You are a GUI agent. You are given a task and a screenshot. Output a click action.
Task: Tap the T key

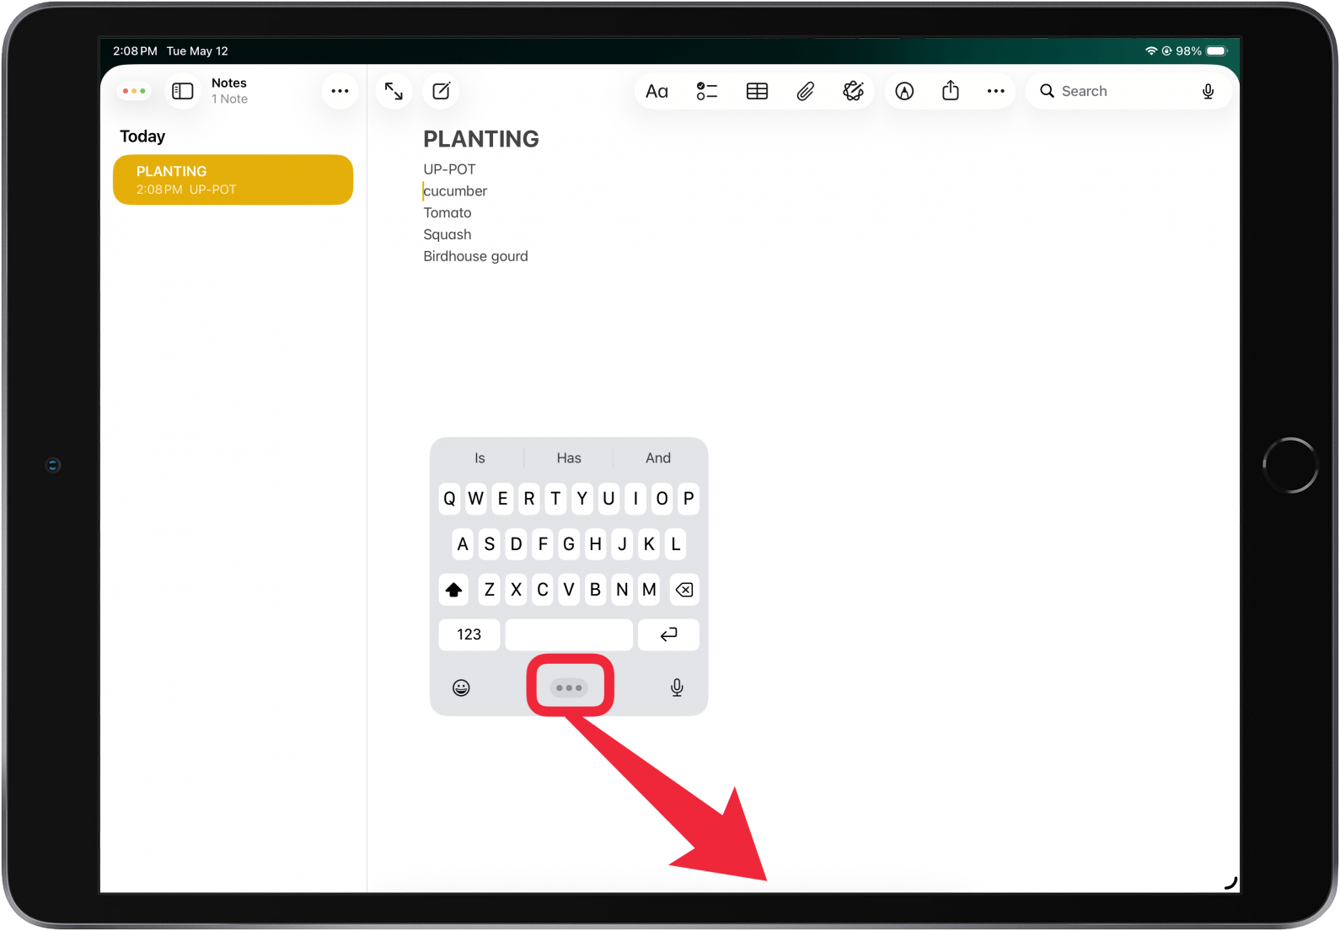555,499
